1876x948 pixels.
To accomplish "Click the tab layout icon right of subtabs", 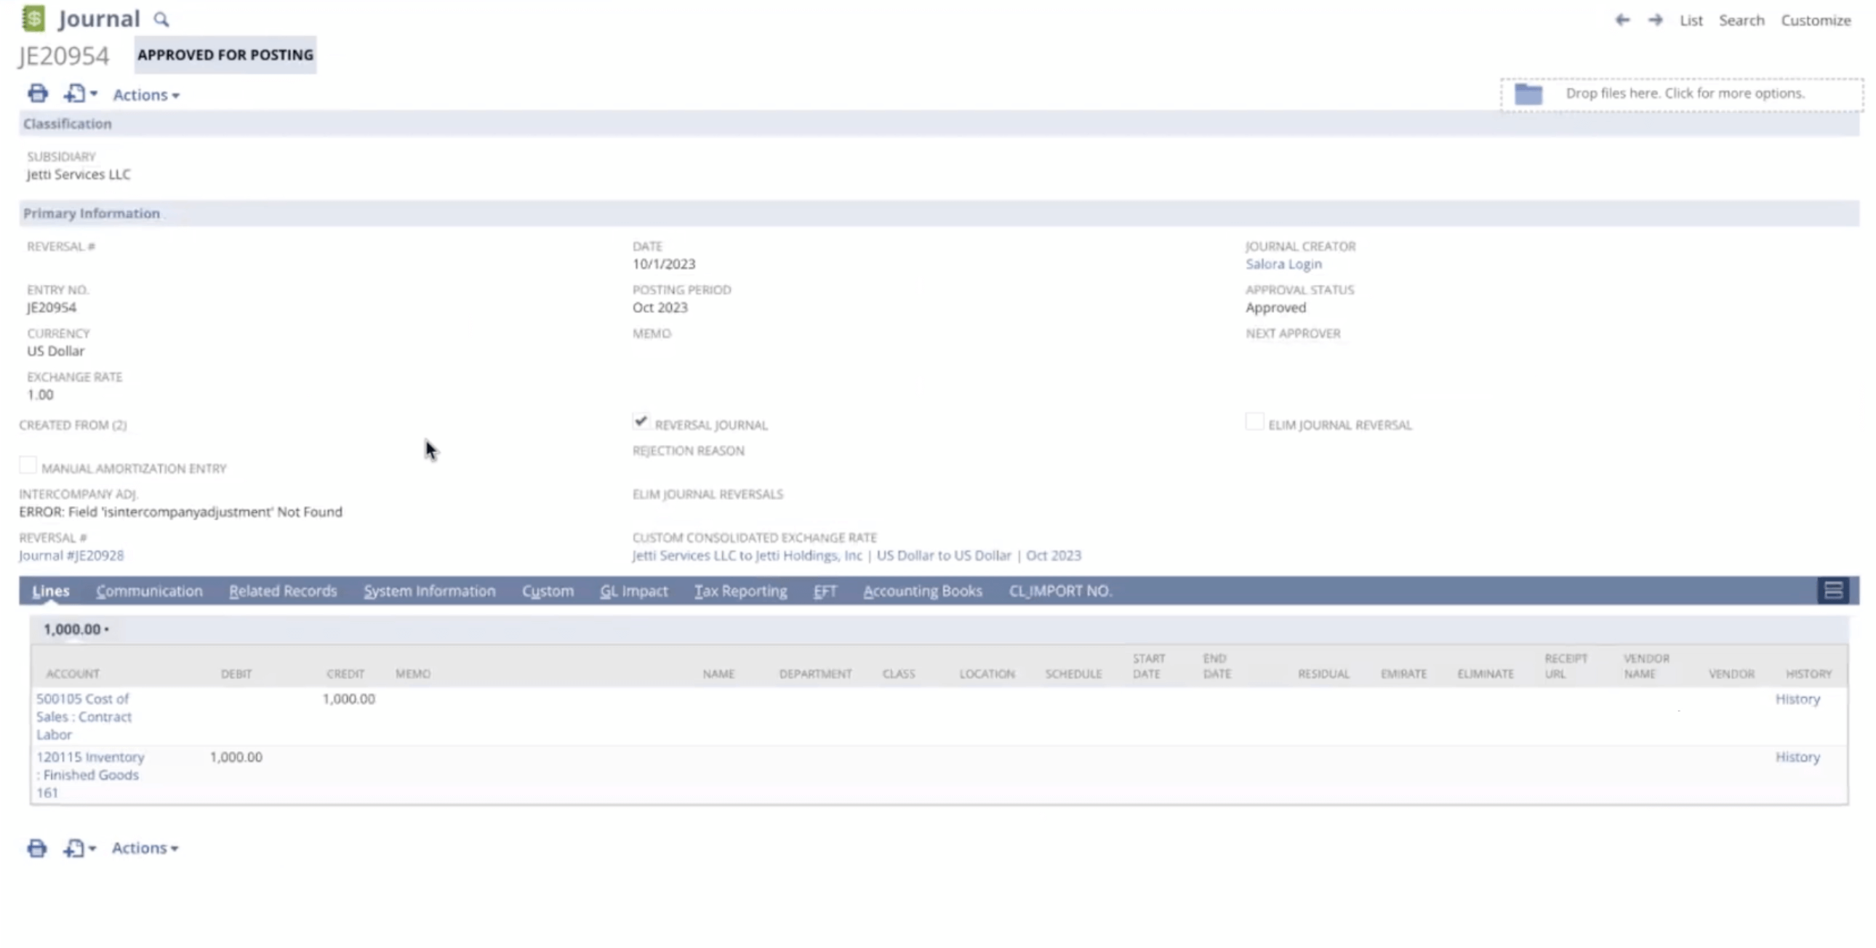I will tap(1832, 590).
